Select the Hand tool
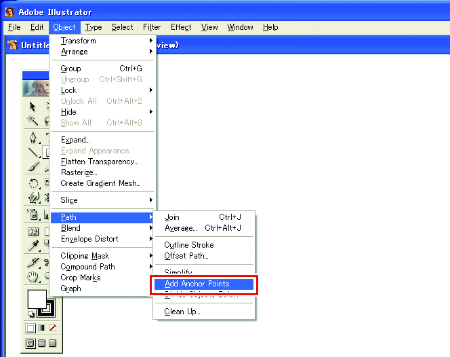This screenshot has height=357, width=450. pos(32,277)
